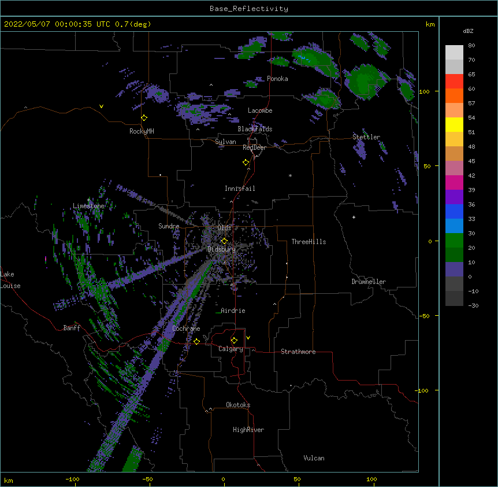Click the Innisfail city label
The height and width of the screenshot is (487, 498).
[x=240, y=189]
